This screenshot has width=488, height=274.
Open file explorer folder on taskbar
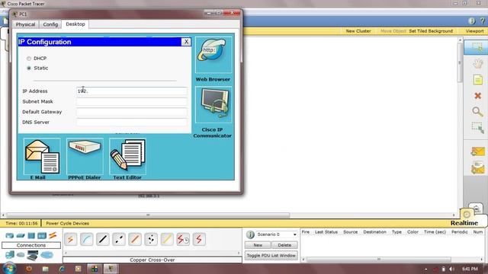pyautogui.click(x=46, y=269)
